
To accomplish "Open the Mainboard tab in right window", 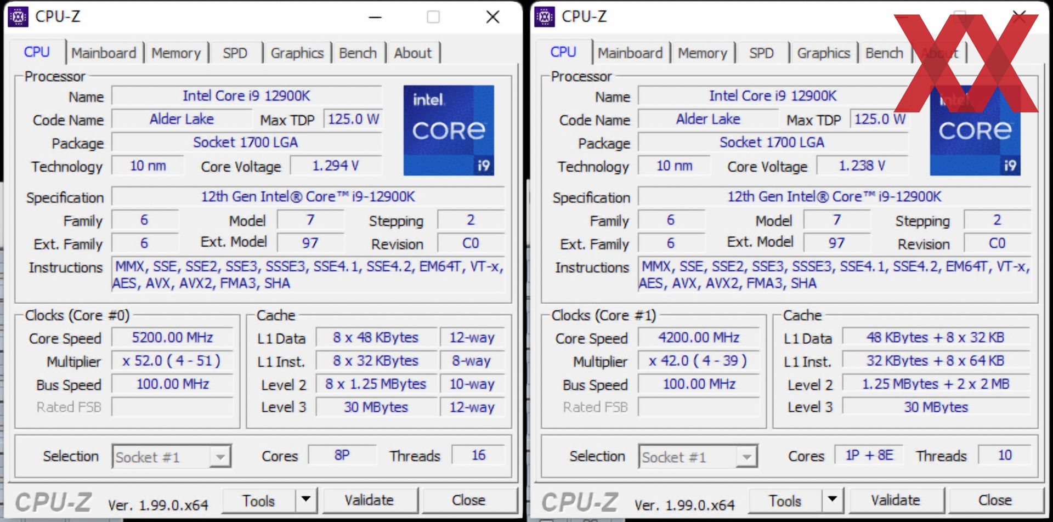I will pyautogui.click(x=630, y=53).
